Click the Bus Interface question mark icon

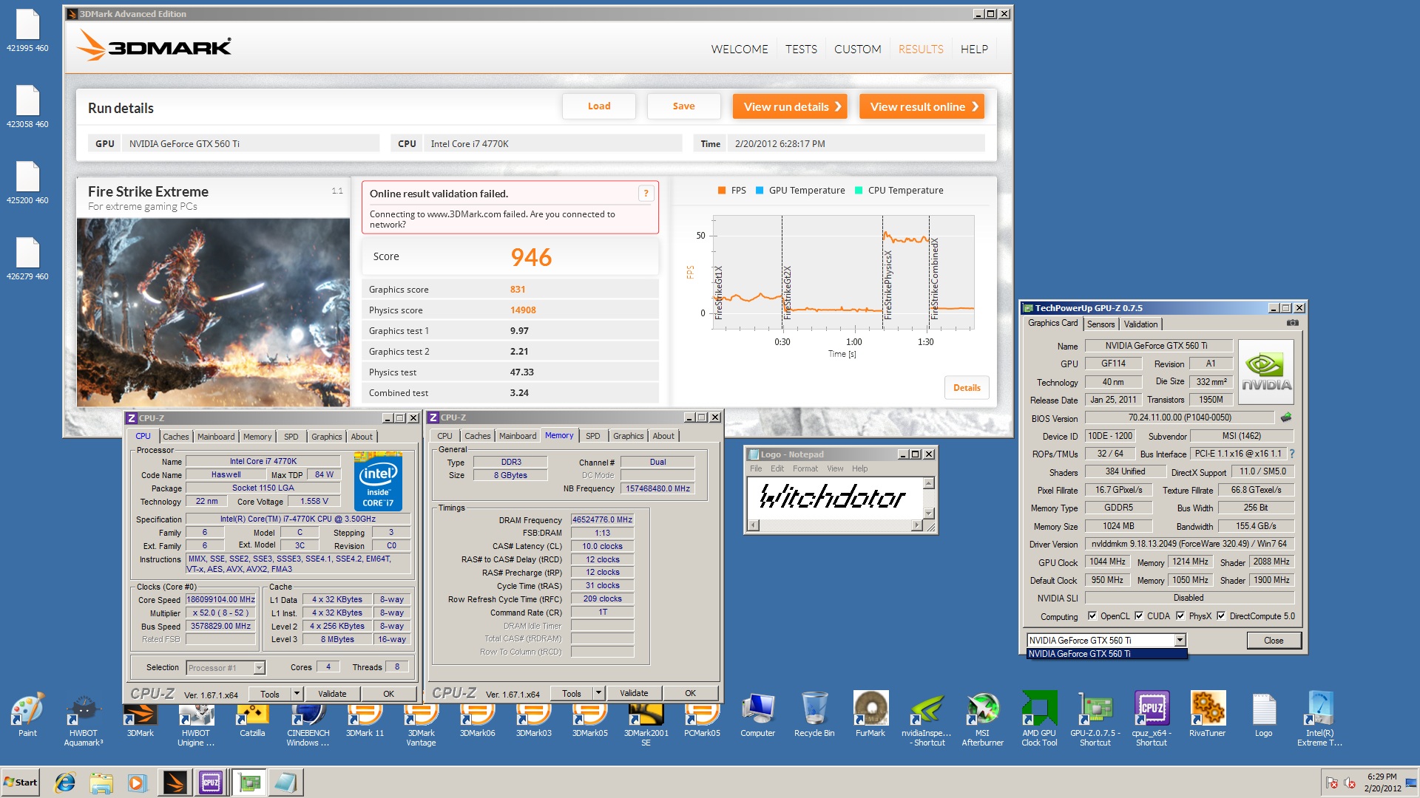[1292, 454]
